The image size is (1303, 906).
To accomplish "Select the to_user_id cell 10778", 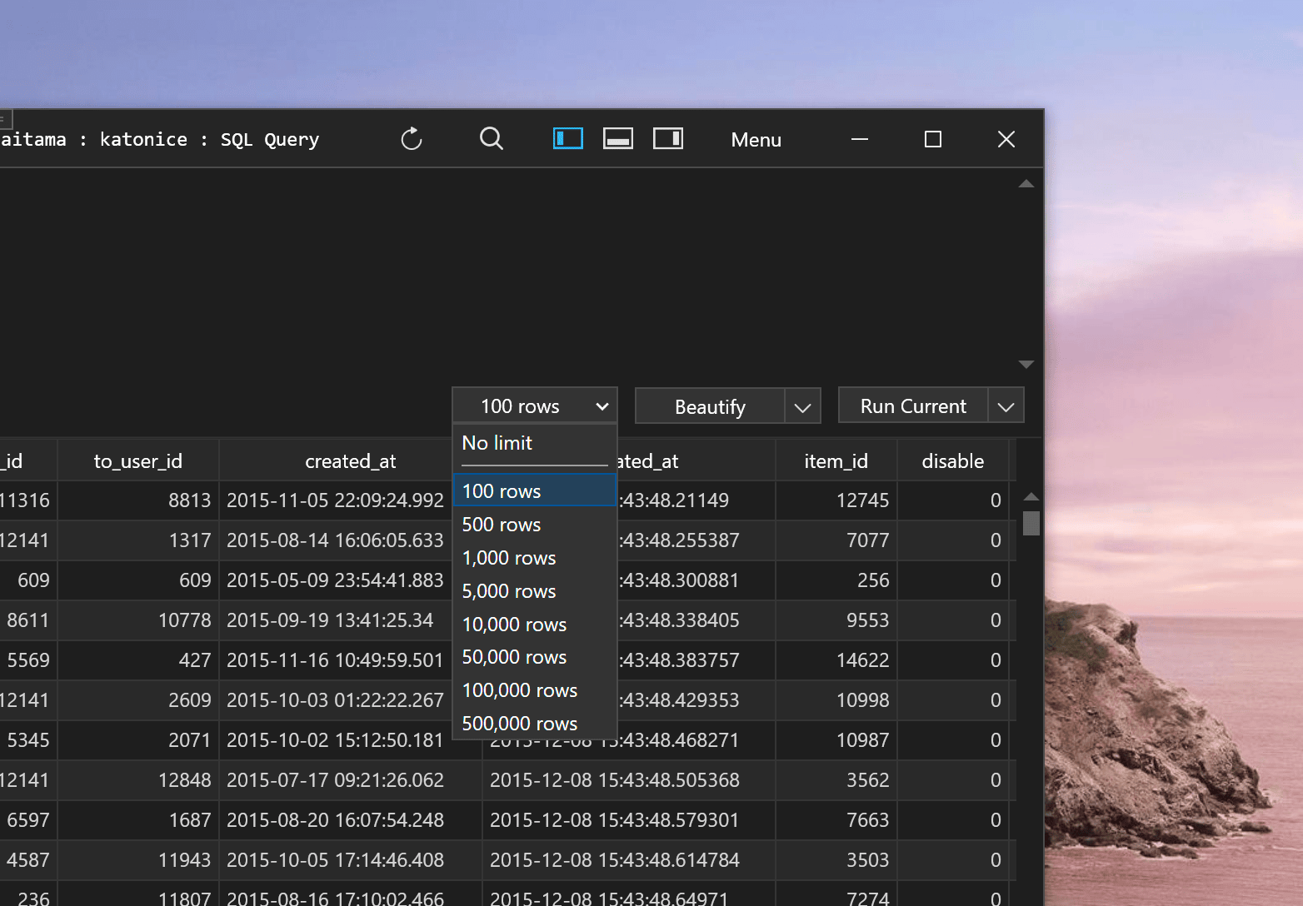I will (x=138, y=620).
